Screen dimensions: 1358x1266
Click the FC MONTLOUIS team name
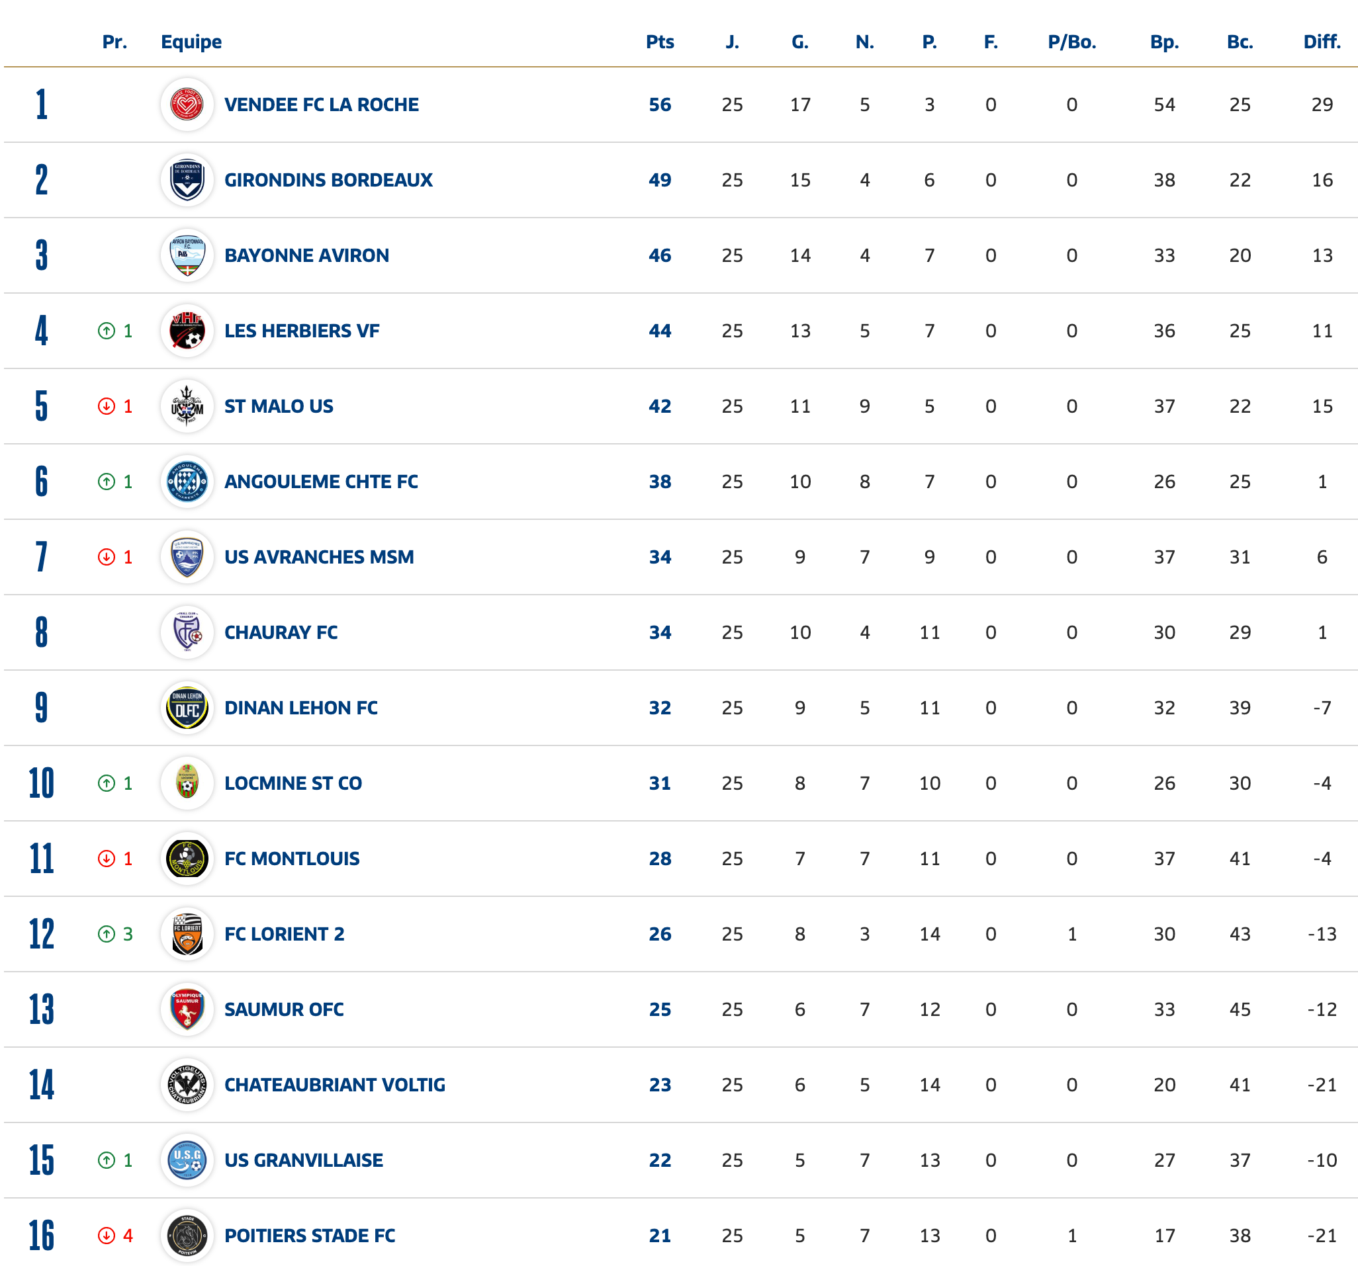(x=292, y=859)
